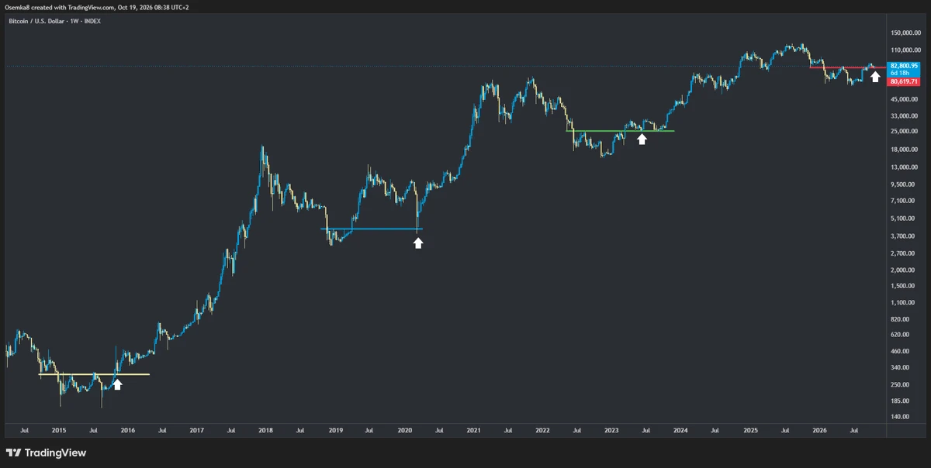931x468 pixels.
Task: Click the white arrow near late 2015
Action: pyautogui.click(x=117, y=384)
